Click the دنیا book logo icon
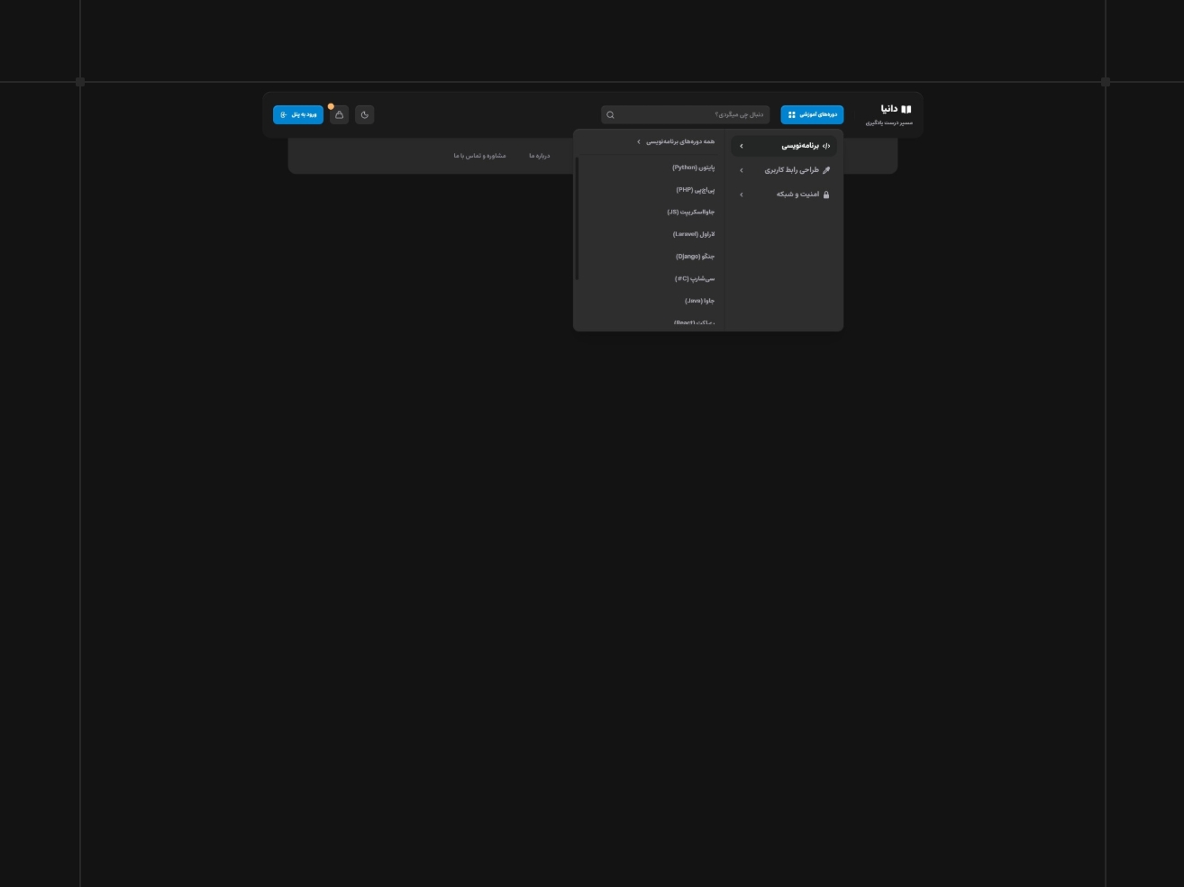 (x=906, y=109)
